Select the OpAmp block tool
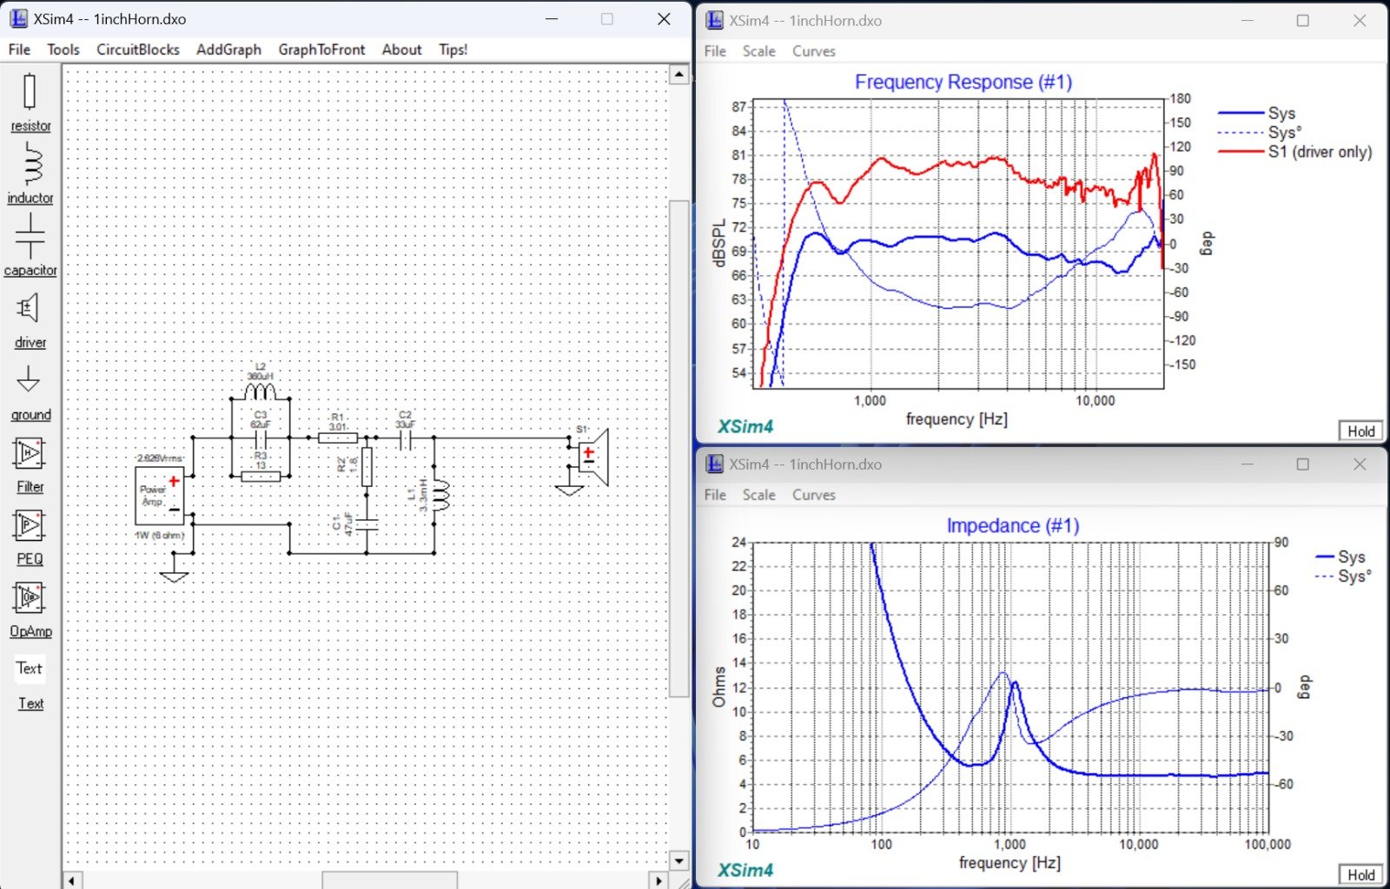The height and width of the screenshot is (889, 1390). coord(30,609)
